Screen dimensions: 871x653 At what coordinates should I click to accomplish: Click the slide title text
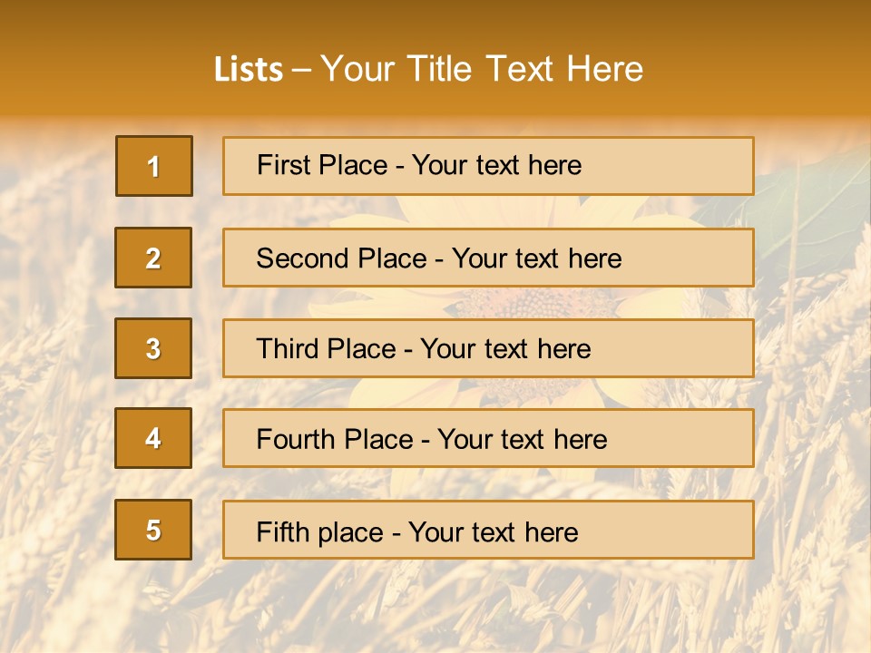(x=428, y=69)
